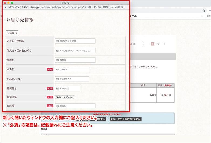Click the お名前 input field
The image size is (211, 143).
click(x=72, y=69)
